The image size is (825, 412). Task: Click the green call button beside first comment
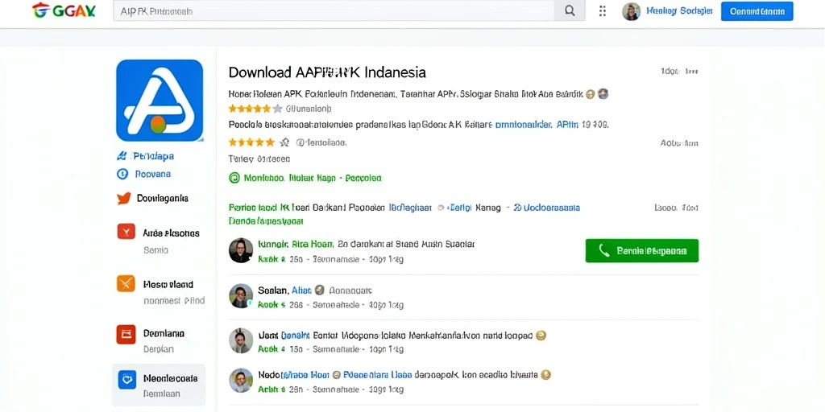click(x=642, y=251)
